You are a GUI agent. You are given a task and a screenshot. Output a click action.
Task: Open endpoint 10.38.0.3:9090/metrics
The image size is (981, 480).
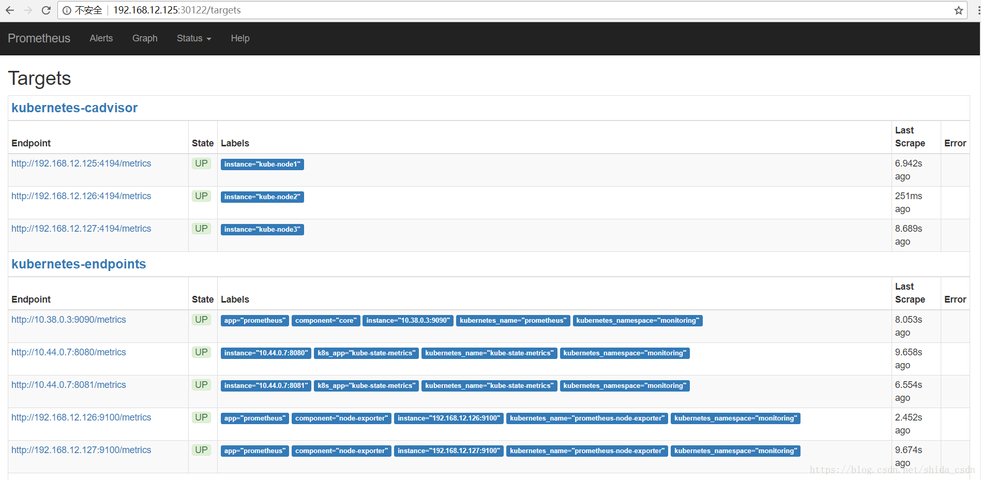point(69,320)
